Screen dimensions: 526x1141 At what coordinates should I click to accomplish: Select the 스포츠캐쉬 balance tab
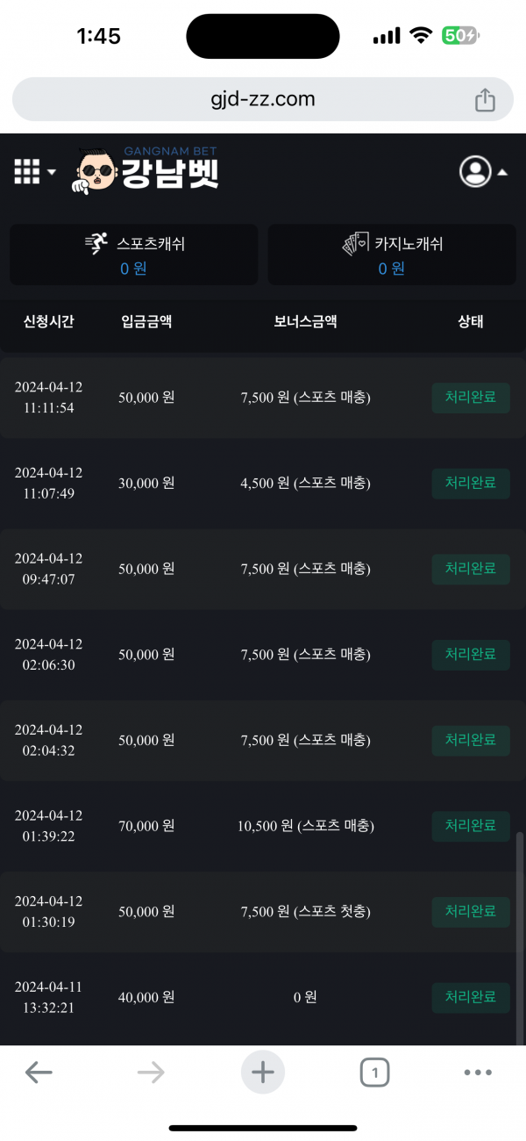point(134,255)
